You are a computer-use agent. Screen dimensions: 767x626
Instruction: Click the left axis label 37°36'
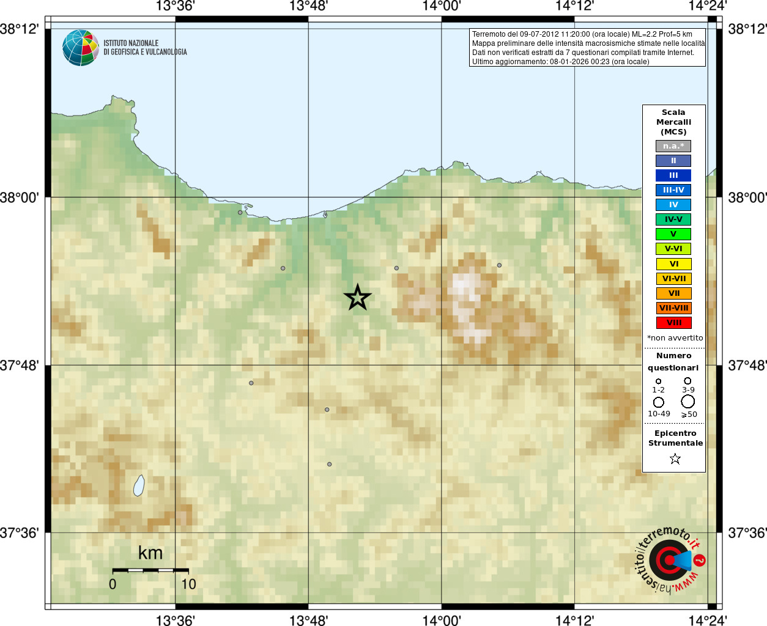pyautogui.click(x=20, y=533)
